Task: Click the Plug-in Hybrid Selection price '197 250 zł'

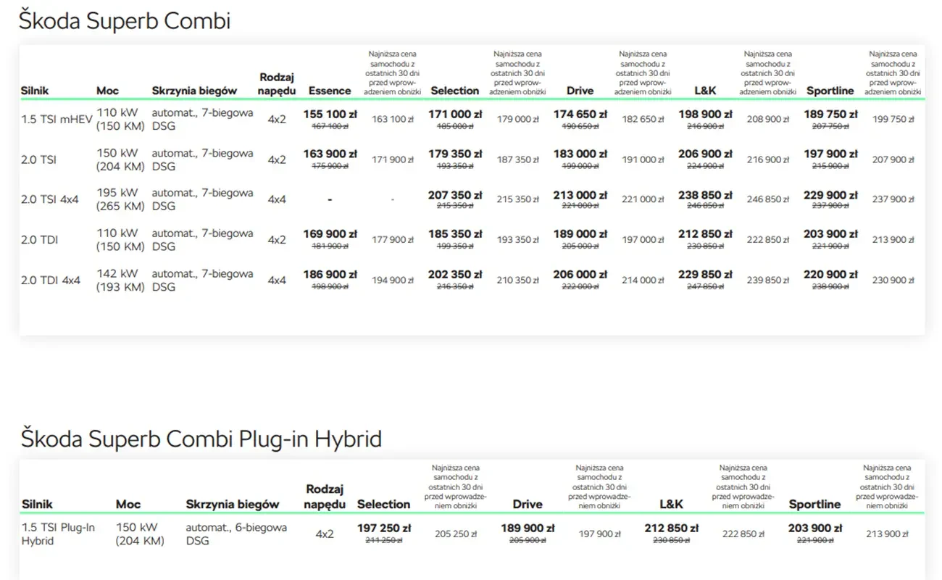Action: [x=384, y=529]
